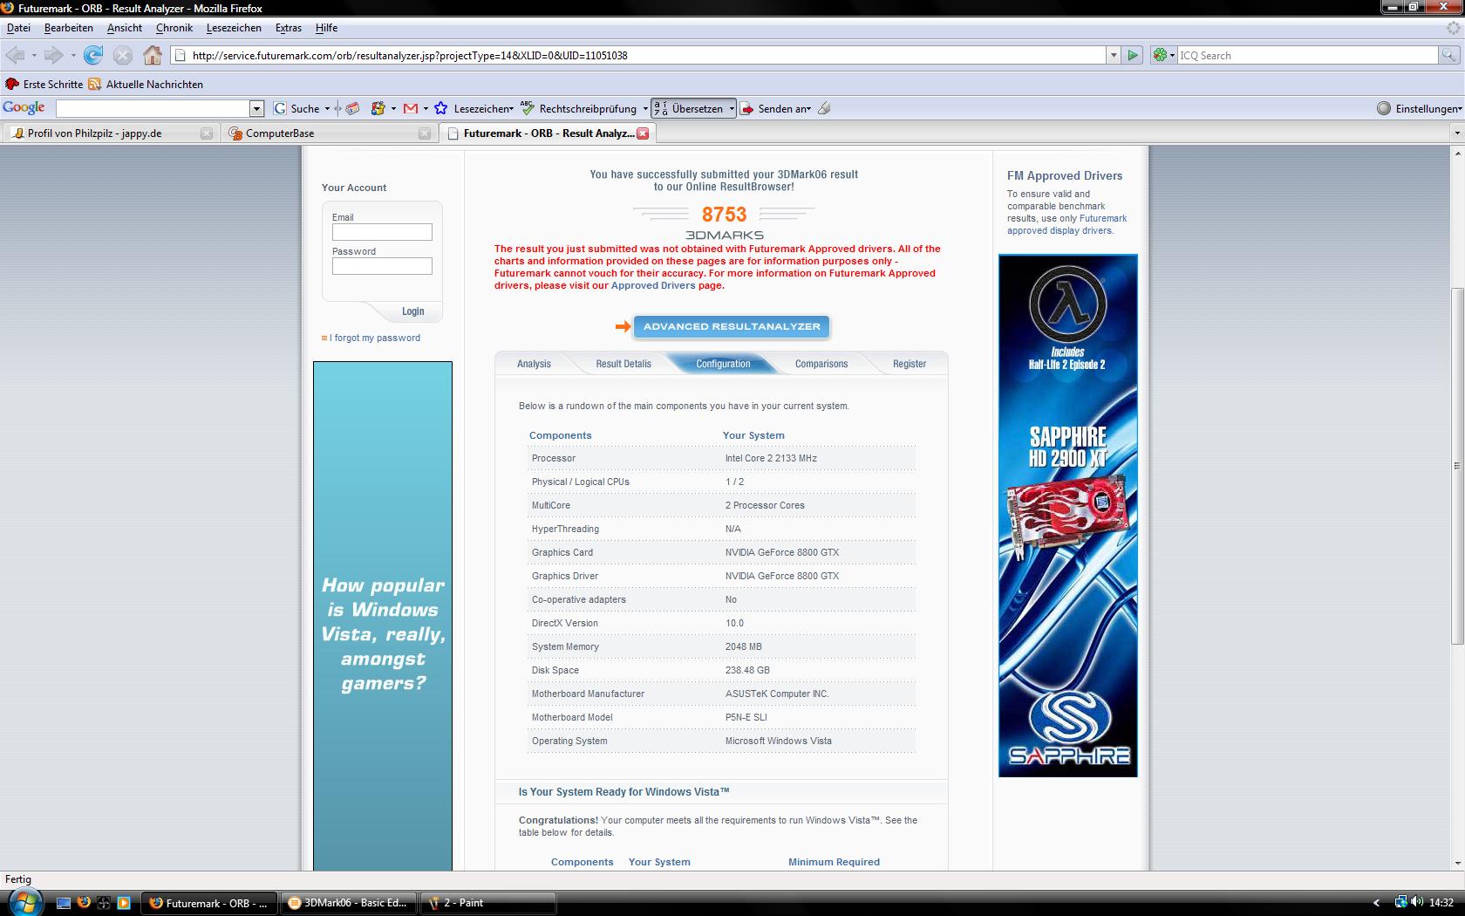Go back with the browser back arrow

[x=15, y=55]
